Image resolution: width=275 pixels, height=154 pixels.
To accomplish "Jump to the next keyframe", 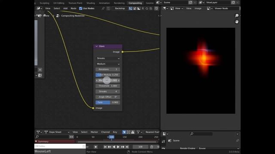I will coord(122,147).
